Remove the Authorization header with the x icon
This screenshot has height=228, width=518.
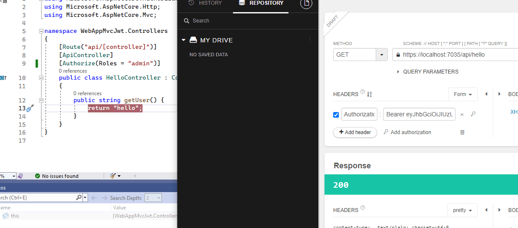pos(462,115)
